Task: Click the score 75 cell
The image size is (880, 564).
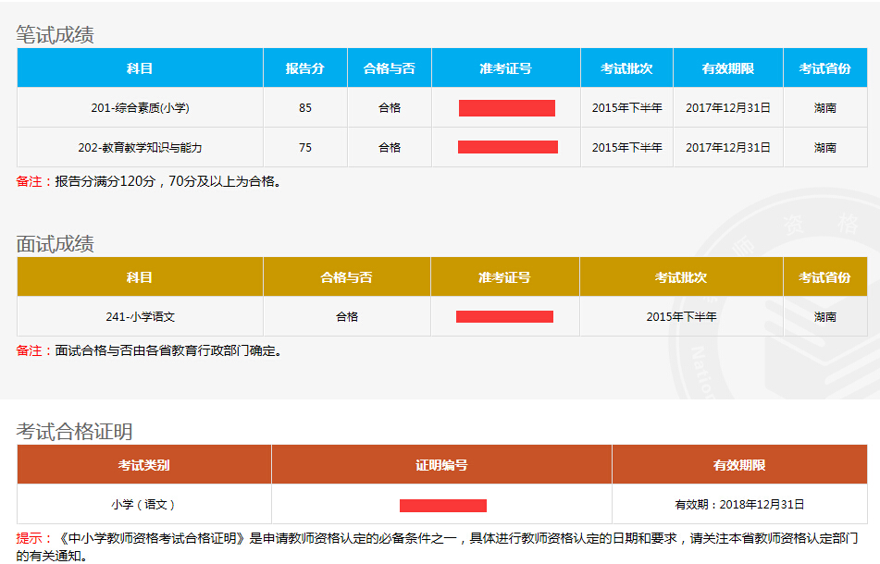Action: click(x=304, y=148)
